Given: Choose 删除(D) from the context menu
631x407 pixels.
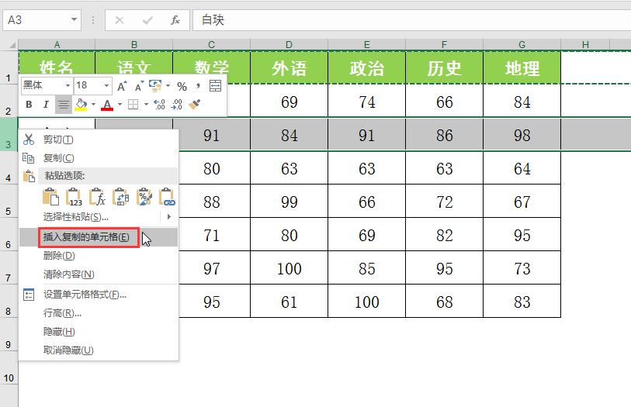Looking at the screenshot, I should tap(99, 256).
